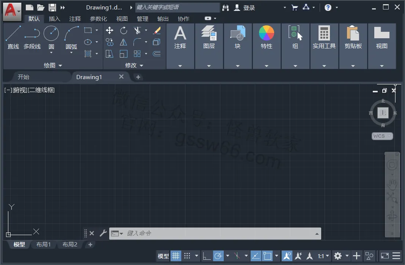Click the Explode tool icon
The width and height of the screenshot is (405, 265).
click(157, 42)
